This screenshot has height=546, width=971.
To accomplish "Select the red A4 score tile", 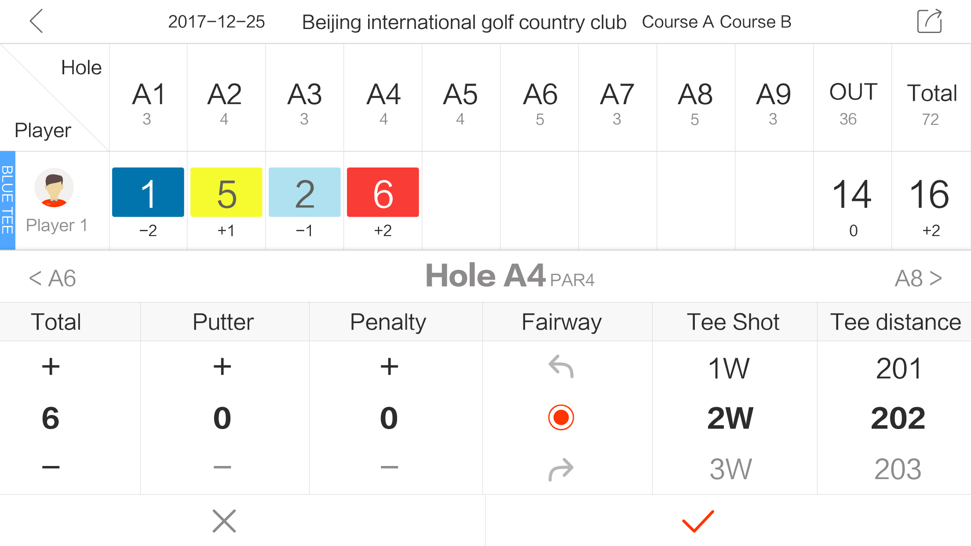I will (x=383, y=192).
